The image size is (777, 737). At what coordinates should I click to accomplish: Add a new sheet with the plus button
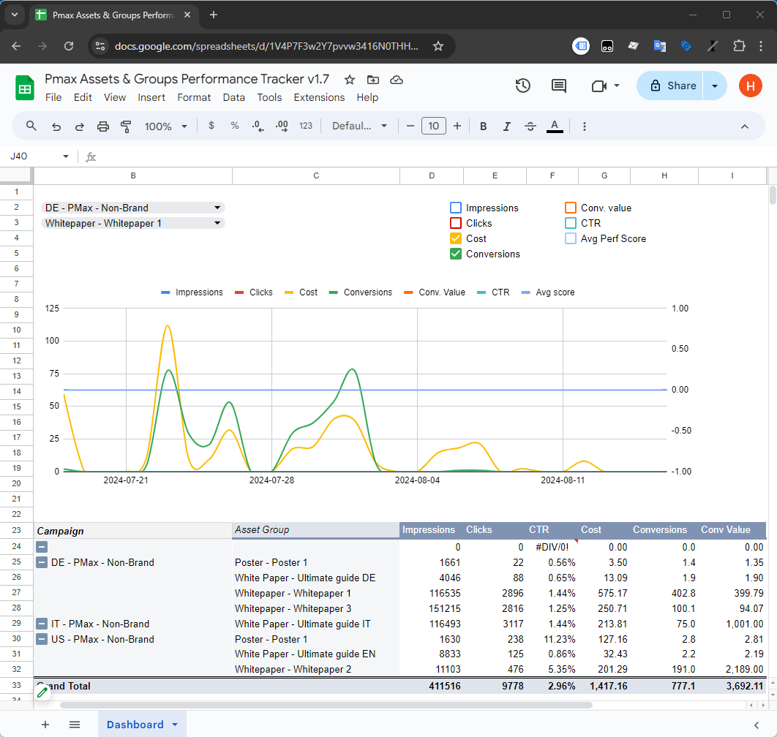coord(45,724)
